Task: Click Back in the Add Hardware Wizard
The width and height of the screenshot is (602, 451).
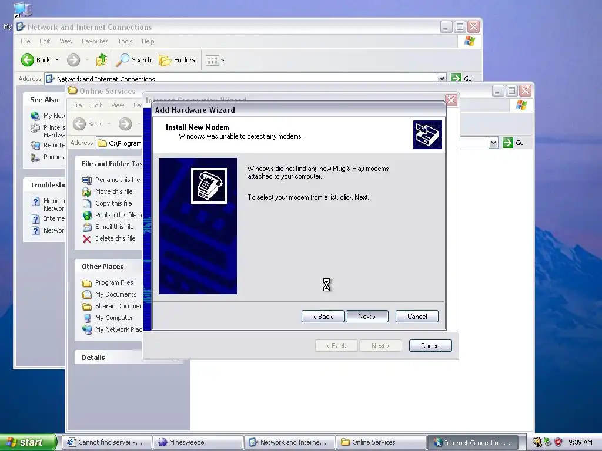Action: 323,317
